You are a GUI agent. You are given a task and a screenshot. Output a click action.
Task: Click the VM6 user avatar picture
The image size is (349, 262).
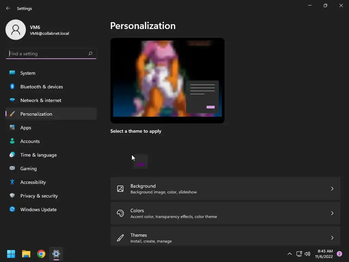[16, 30]
